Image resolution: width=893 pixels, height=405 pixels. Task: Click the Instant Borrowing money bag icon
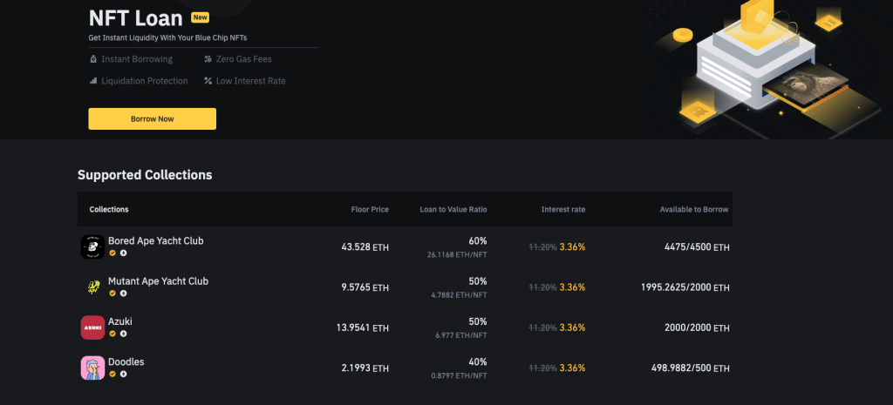pos(93,59)
